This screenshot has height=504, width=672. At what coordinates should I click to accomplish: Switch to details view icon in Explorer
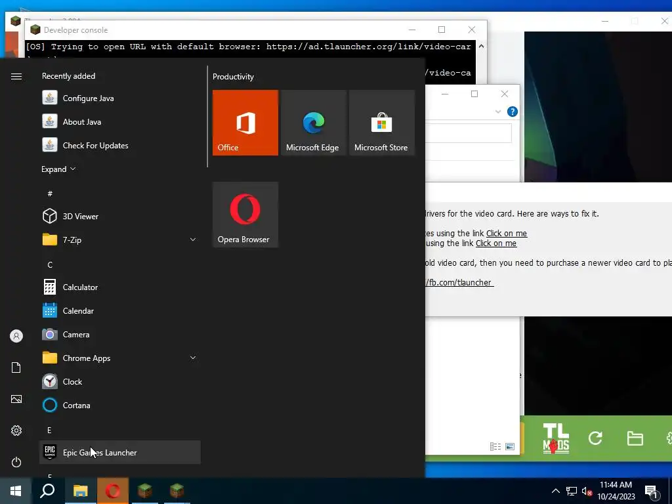495,446
